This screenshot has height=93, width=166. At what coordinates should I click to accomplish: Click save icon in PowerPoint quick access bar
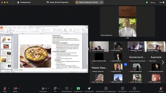2,26
